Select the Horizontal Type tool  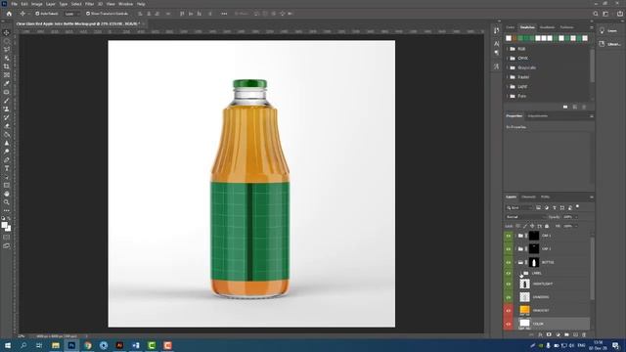7,168
